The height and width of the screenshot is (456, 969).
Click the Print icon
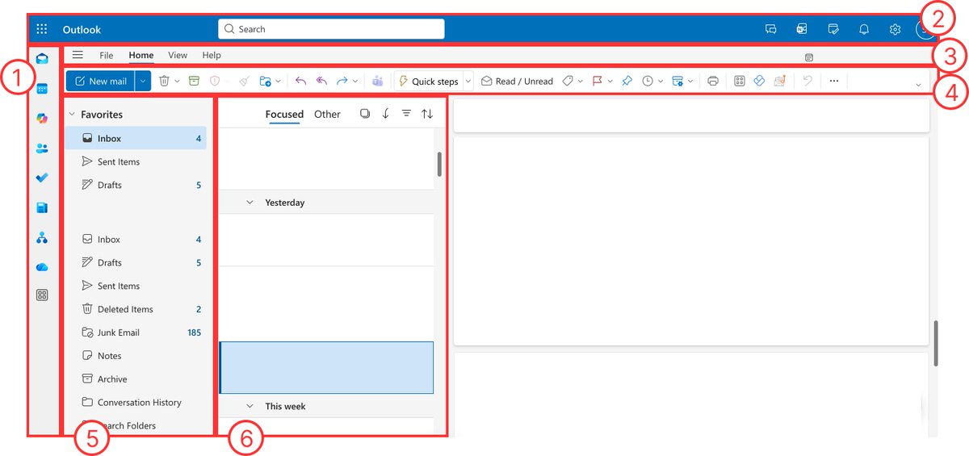click(x=713, y=81)
